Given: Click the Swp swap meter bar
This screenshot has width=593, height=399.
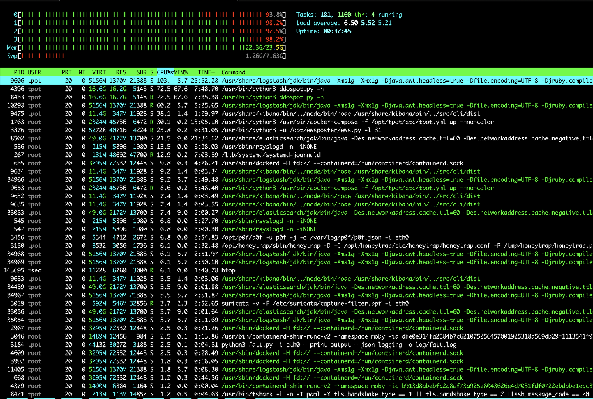Looking at the screenshot, I should pyautogui.click(x=146, y=56).
